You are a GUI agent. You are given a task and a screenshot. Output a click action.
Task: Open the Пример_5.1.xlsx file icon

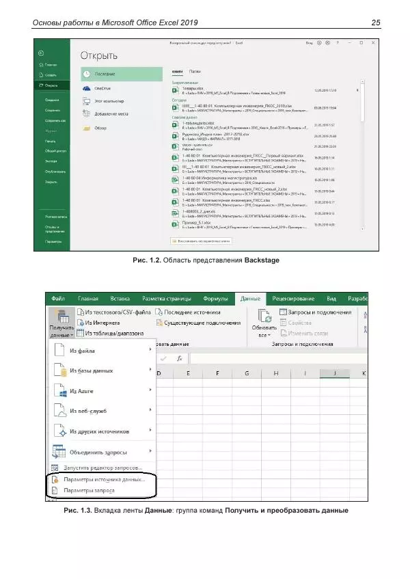coord(176,225)
